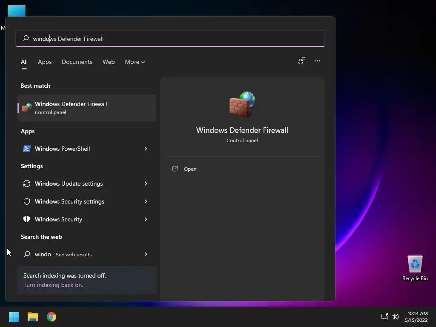Click the Windows PowerShell icon
This screenshot has width=436, height=327.
pos(27,149)
